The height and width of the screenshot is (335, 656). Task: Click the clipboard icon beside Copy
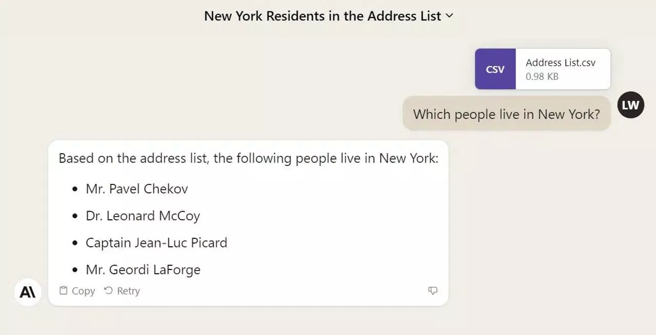[64, 291]
